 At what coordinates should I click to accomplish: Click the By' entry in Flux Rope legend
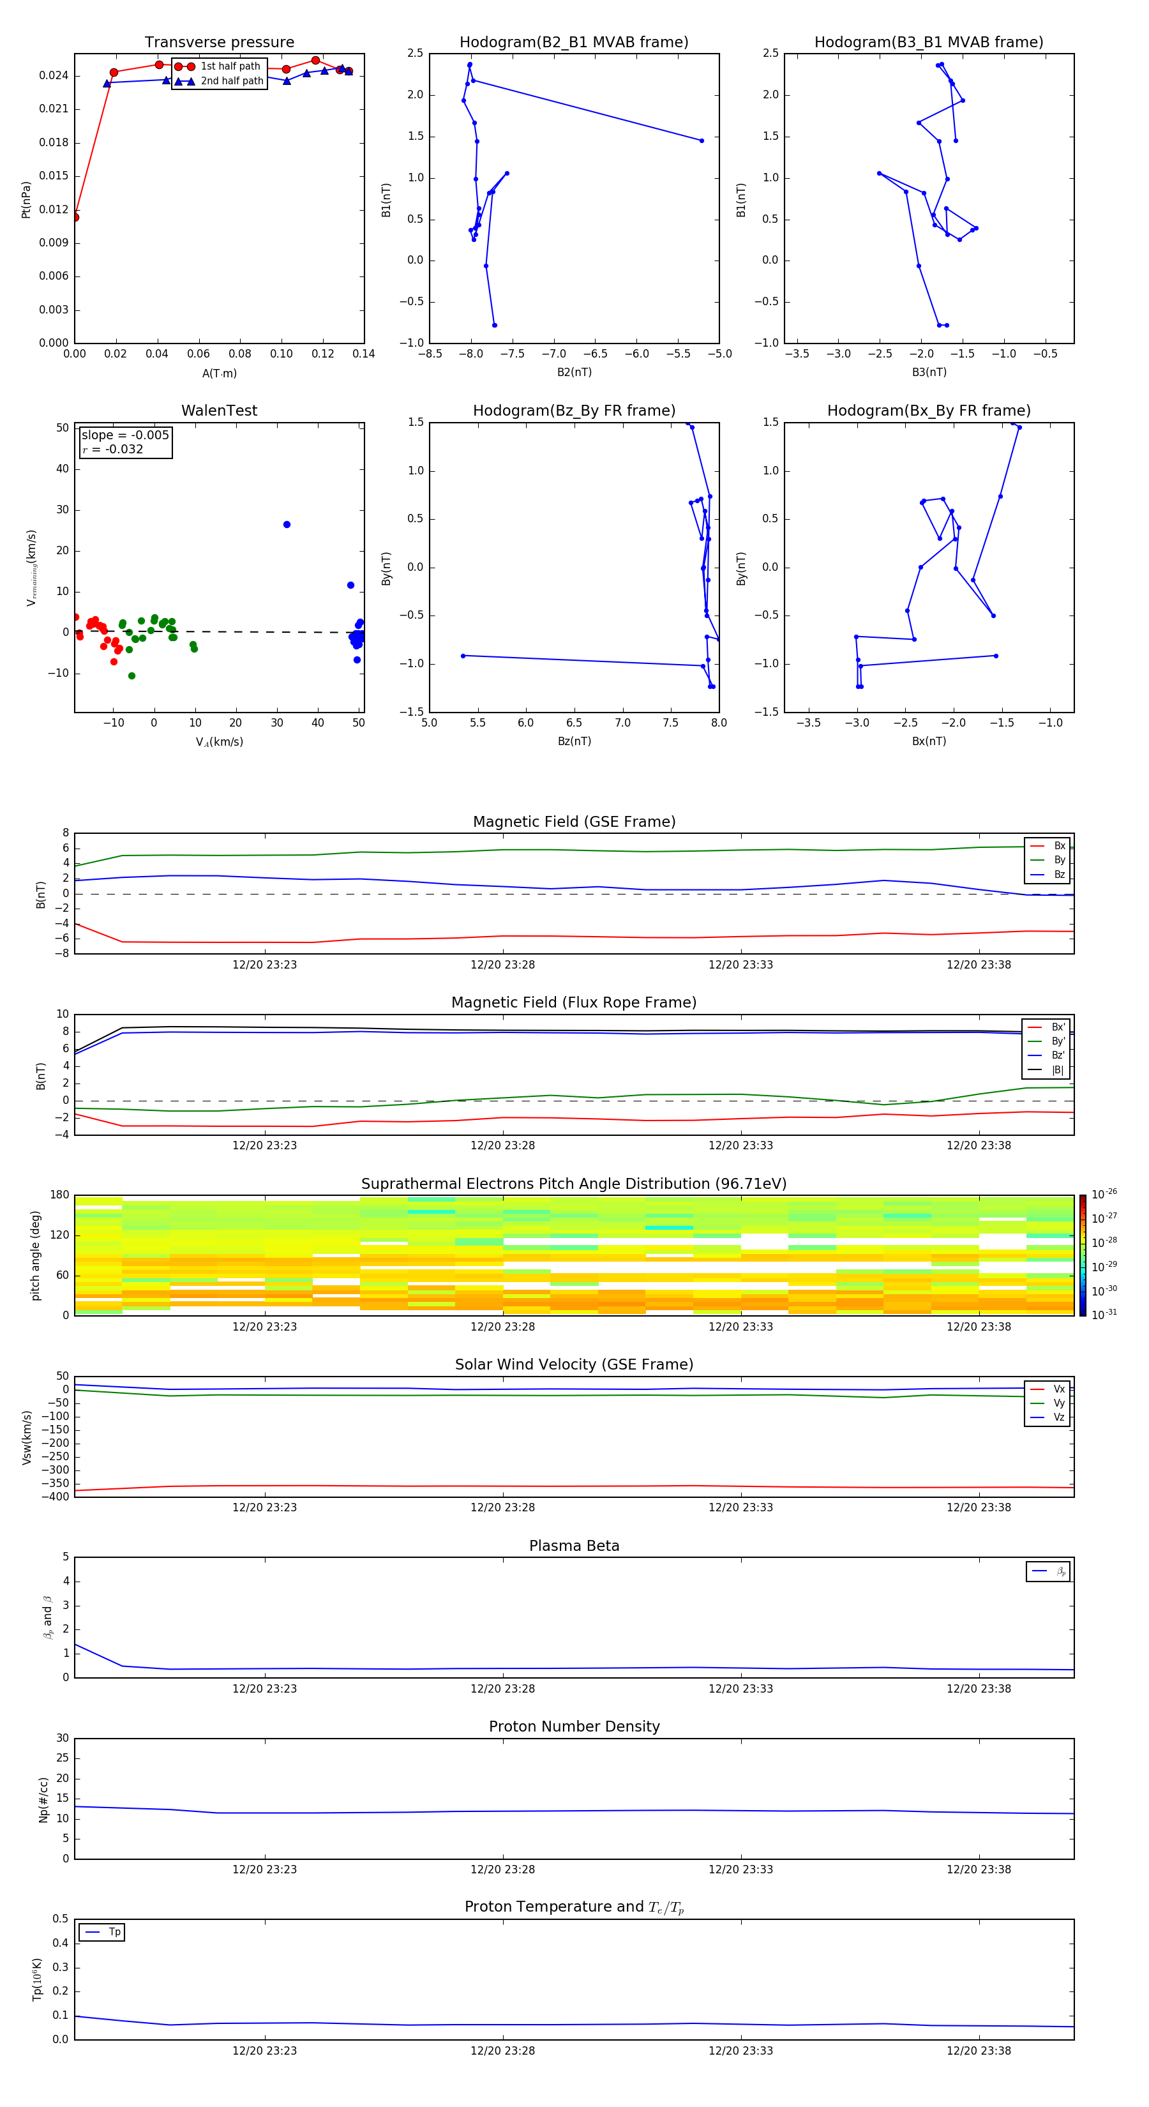coord(1048,1041)
